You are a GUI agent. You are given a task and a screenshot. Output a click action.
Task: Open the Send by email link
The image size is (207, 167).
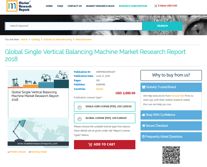click(39, 152)
